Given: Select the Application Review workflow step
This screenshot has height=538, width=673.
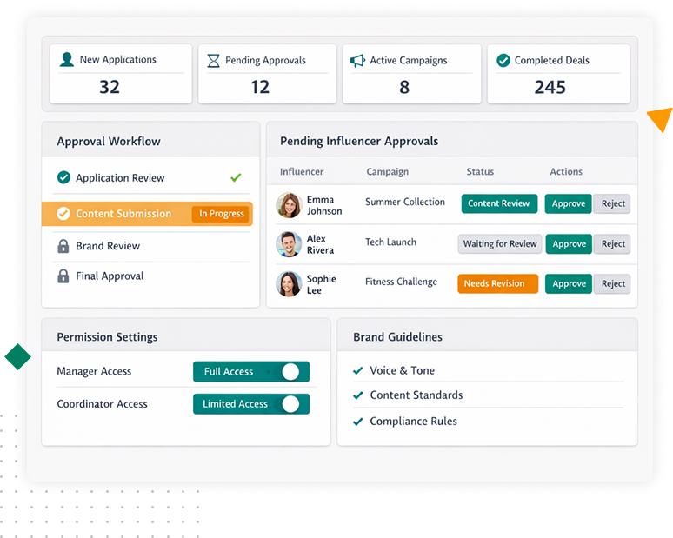Looking at the screenshot, I should (150, 177).
